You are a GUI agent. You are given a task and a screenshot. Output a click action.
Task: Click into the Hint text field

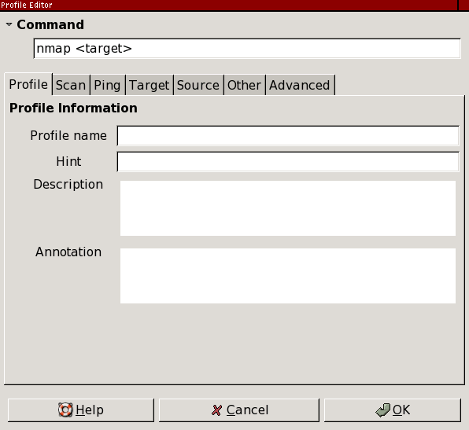tap(288, 162)
